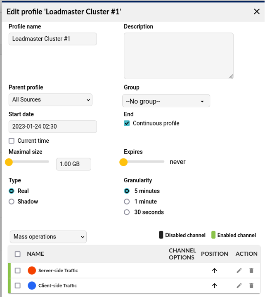
Task: Click the red Server-side Traffic color circle
Action: click(32, 271)
